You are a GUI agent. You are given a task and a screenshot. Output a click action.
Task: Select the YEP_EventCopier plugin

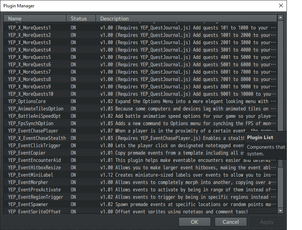(124, 153)
